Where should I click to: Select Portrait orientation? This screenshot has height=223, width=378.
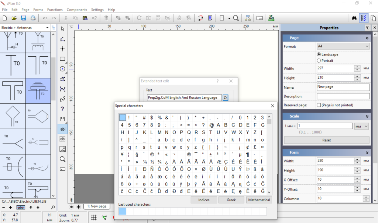coord(319,61)
